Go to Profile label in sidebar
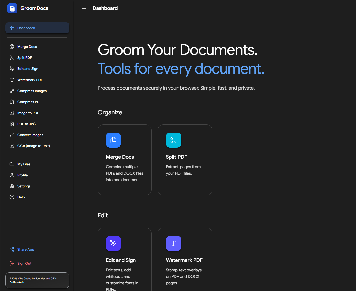356x291 pixels. (x=23, y=175)
